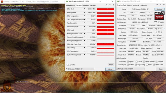Open Advanced tab in Graphics Card window

point(136,5)
